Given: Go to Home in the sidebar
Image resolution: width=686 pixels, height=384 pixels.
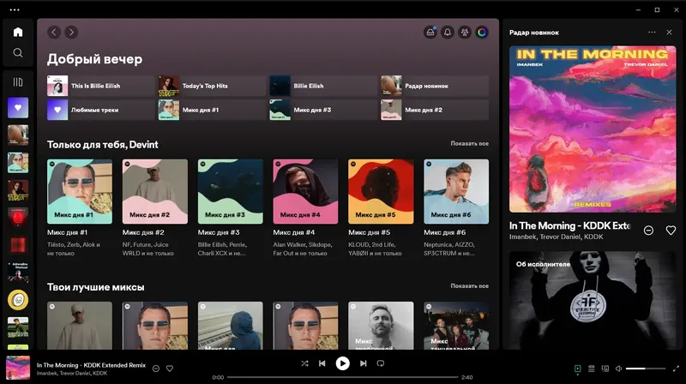Looking at the screenshot, I should (x=18, y=32).
